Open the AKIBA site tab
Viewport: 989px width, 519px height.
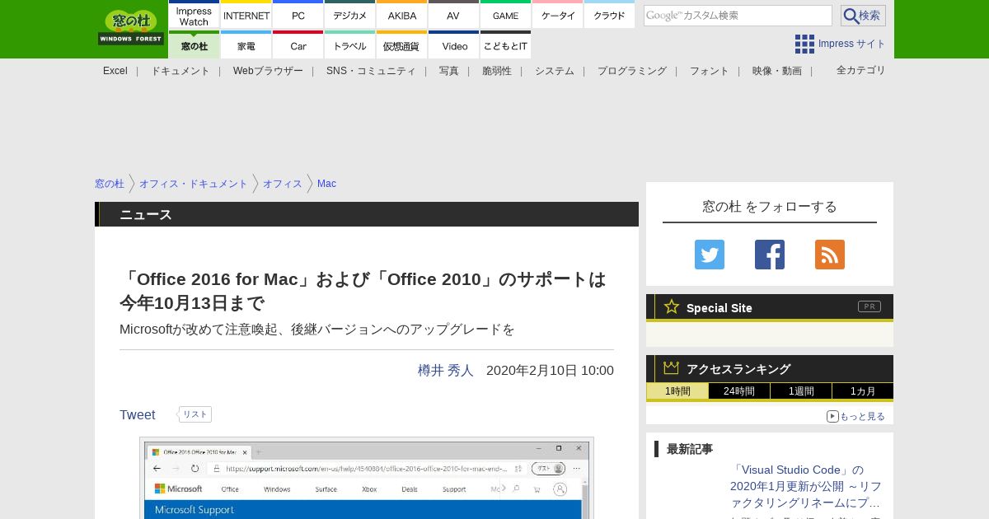tap(402, 15)
